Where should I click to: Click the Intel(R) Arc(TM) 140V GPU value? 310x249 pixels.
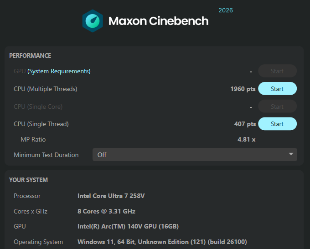(128, 226)
